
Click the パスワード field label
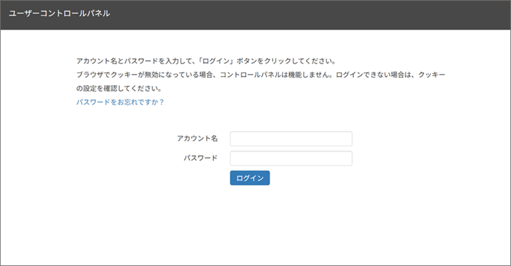tap(200, 159)
